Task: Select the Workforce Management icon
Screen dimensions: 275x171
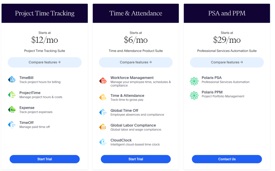Action: (x=103, y=80)
